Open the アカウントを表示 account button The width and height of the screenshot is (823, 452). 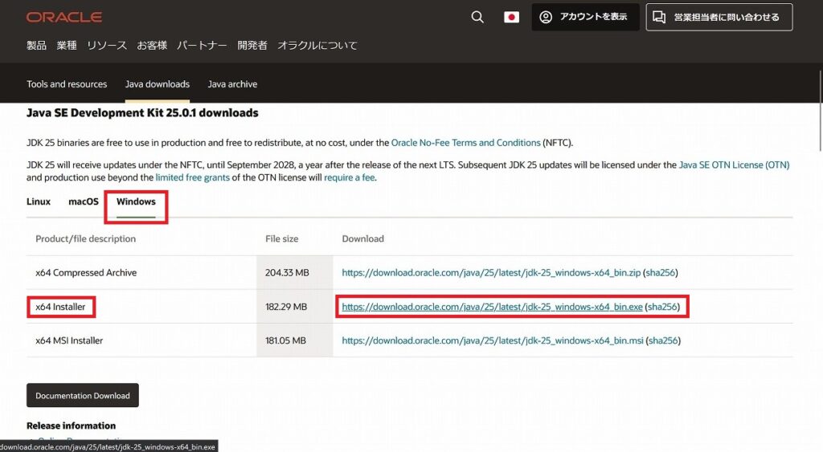pos(585,17)
